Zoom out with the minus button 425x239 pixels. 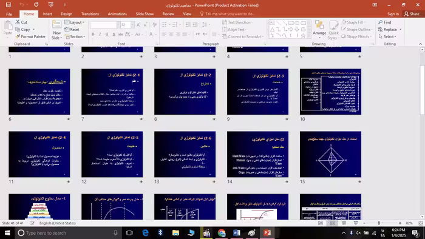(x=364, y=223)
